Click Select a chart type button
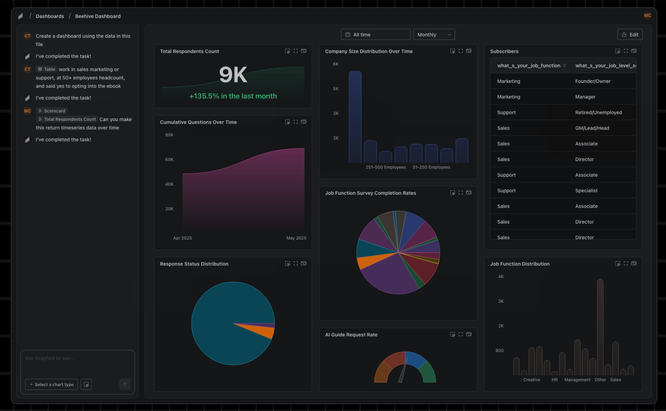This screenshot has width=666, height=411. click(x=52, y=384)
